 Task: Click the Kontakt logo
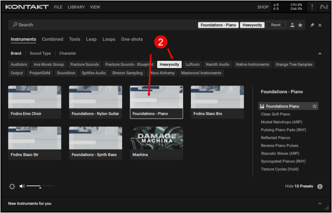pos(27,7)
